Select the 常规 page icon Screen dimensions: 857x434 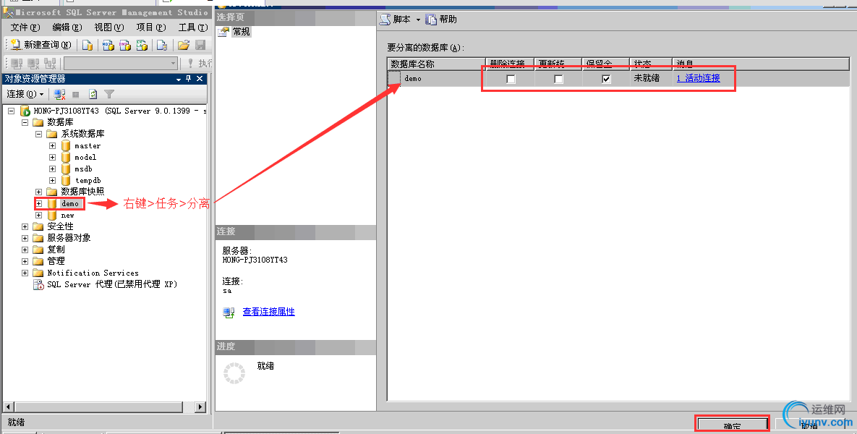click(x=223, y=32)
